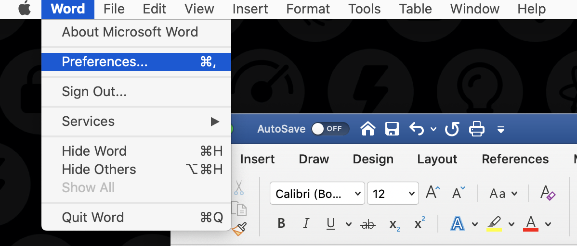The width and height of the screenshot is (577, 246).
Task: Apply yellow text highlight color
Action: [494, 223]
